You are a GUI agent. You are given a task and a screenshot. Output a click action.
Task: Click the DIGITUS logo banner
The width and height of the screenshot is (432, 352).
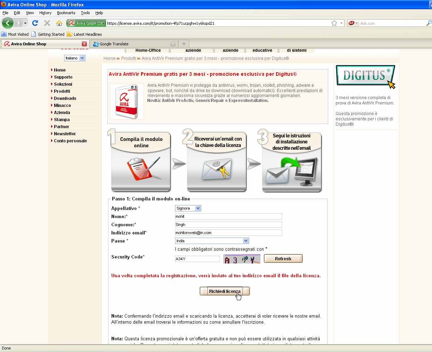[x=365, y=76]
